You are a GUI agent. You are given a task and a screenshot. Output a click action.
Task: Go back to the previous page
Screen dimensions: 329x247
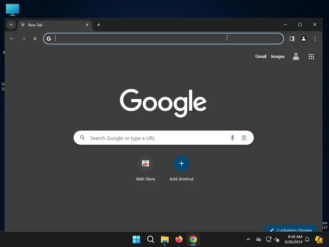12,39
